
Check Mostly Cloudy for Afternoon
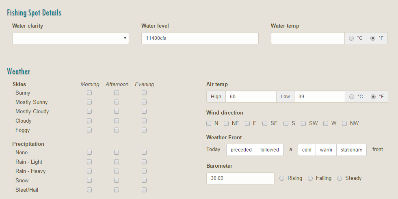point(117,111)
